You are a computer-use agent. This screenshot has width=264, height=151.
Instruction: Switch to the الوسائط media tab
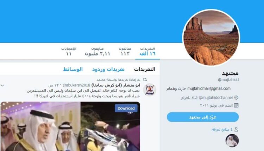point(73,70)
